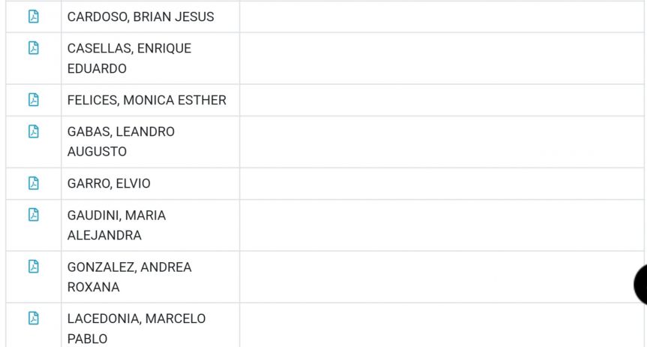
Task: Open PDF icon for CARDOSO, BRIAN JESUS
Action: point(34,17)
